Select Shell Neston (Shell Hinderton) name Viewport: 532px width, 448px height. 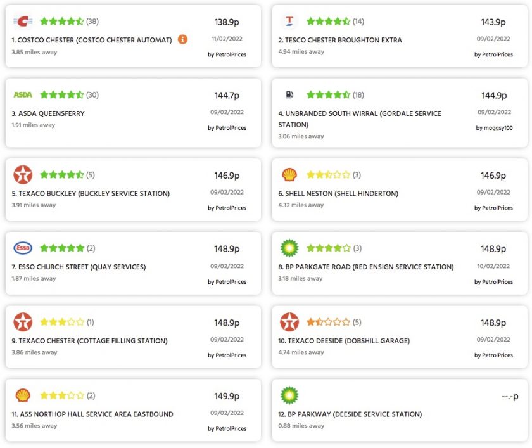click(338, 193)
